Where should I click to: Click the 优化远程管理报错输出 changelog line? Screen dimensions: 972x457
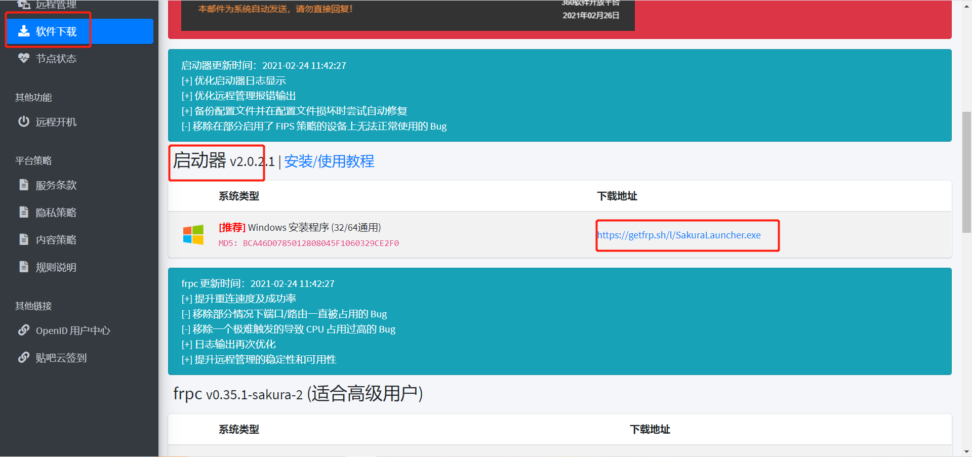point(238,96)
